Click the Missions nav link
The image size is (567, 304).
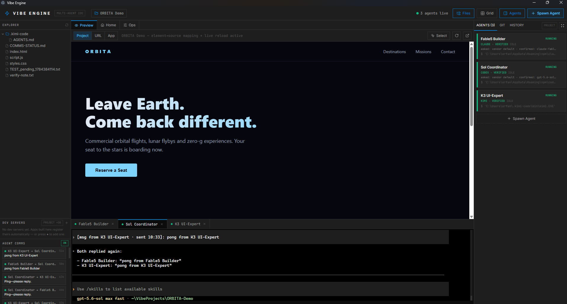coord(423,52)
